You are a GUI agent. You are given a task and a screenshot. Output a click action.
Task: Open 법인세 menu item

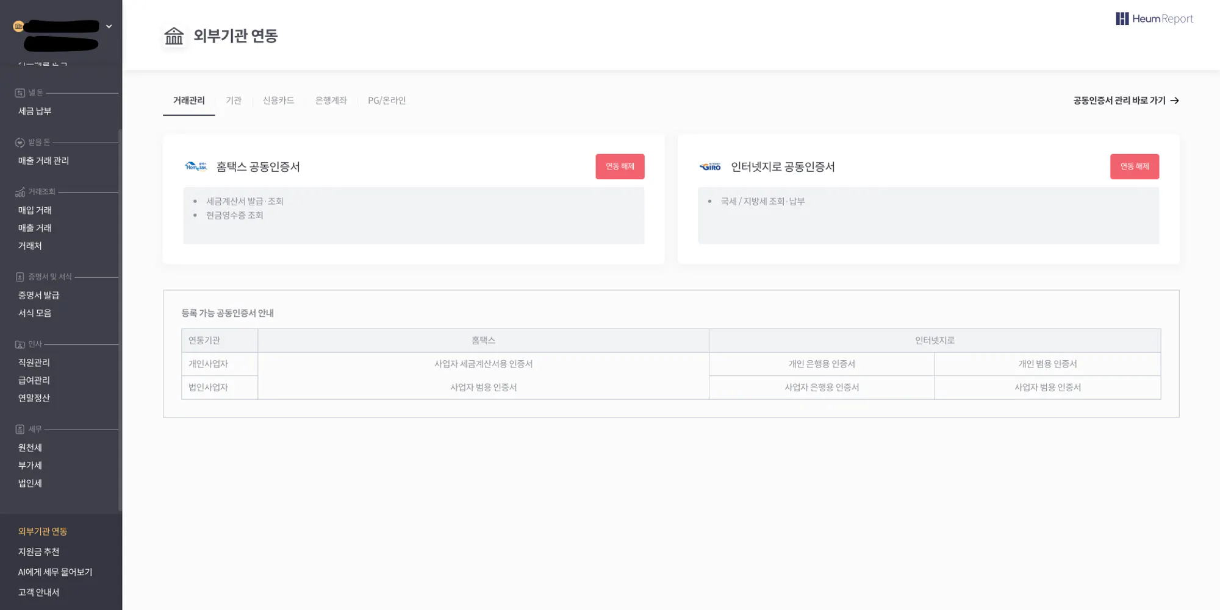pos(30,483)
